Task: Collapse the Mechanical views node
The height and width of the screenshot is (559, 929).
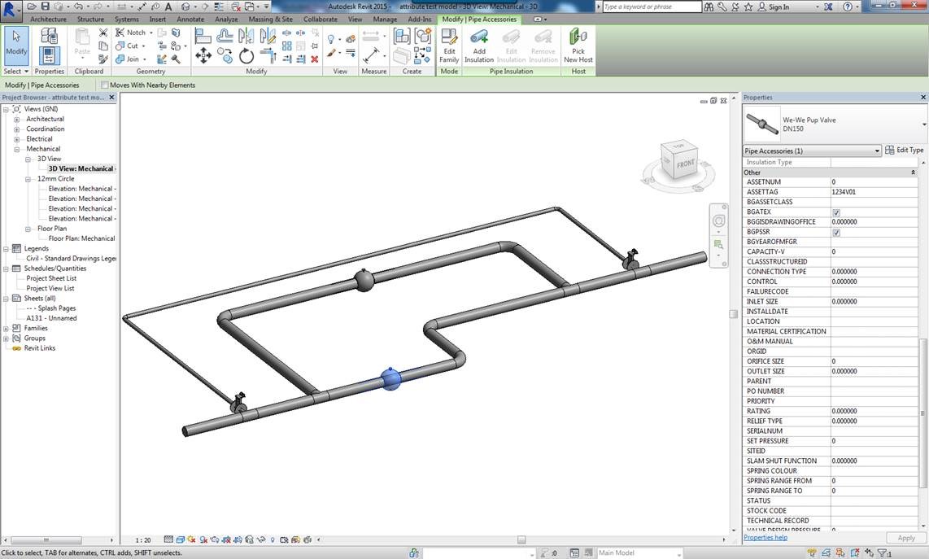Action: [17, 149]
